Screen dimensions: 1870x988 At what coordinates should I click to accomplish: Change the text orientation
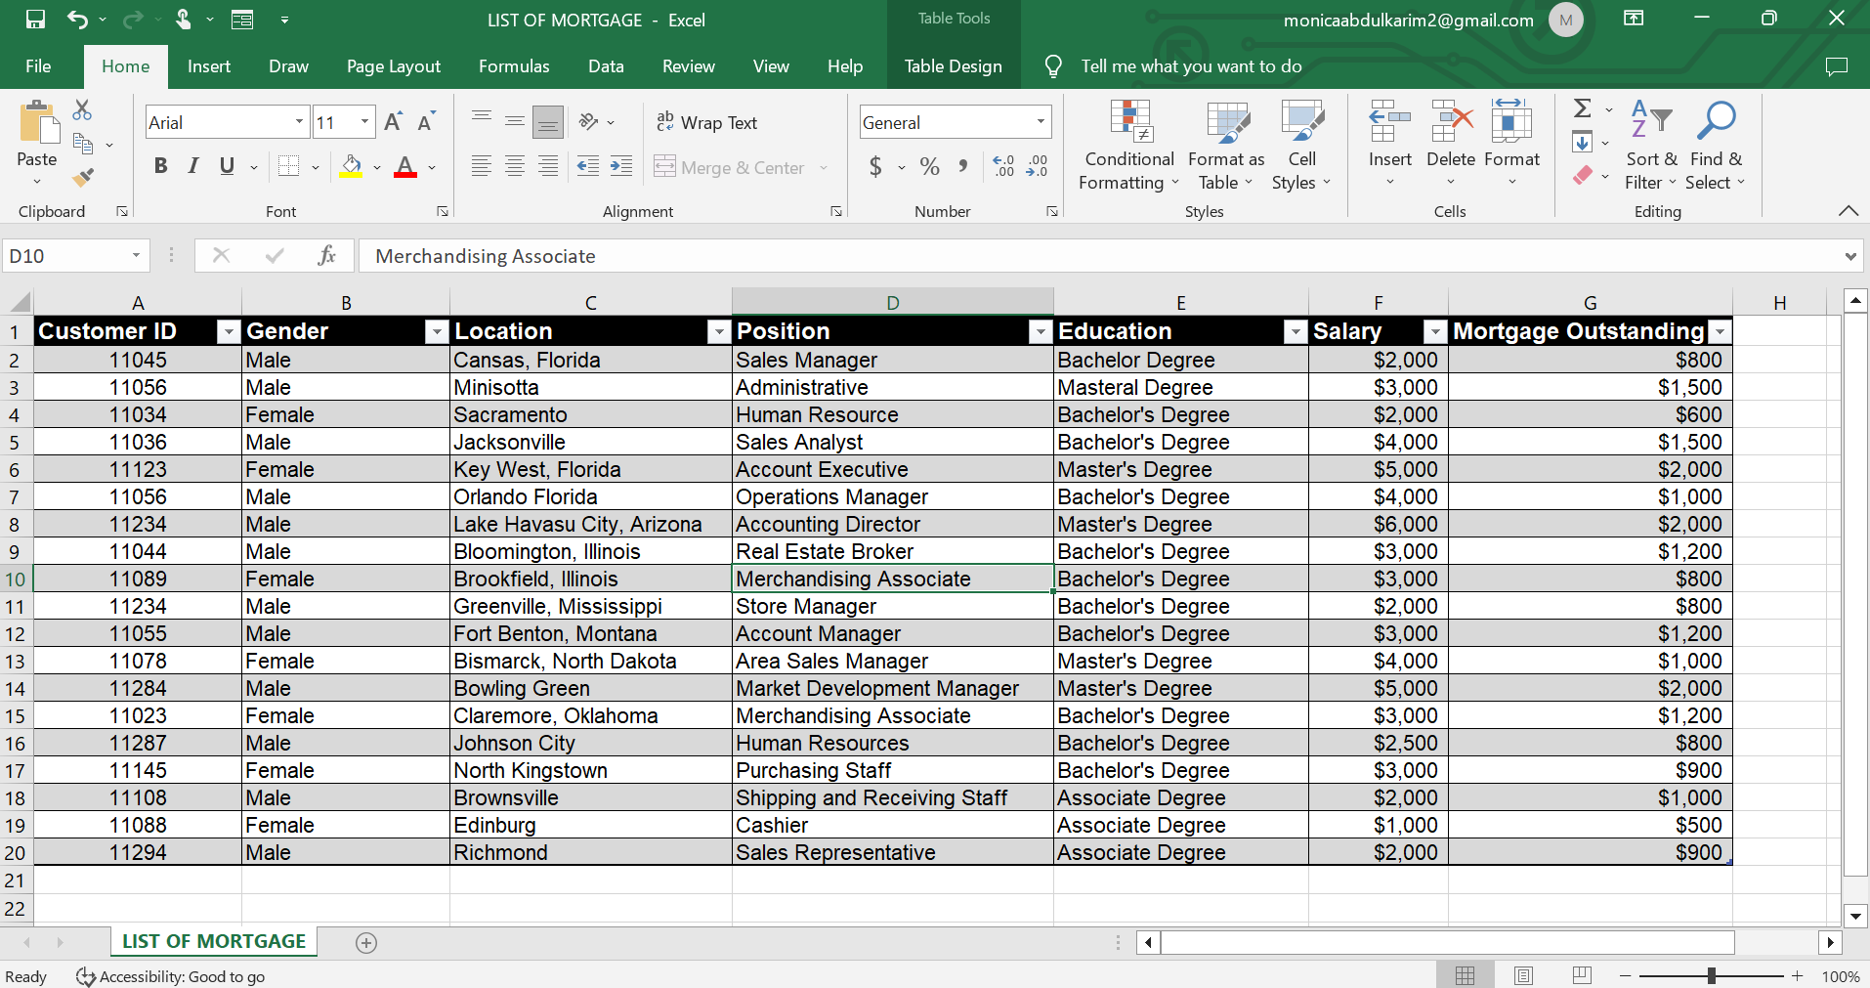pyautogui.click(x=588, y=122)
